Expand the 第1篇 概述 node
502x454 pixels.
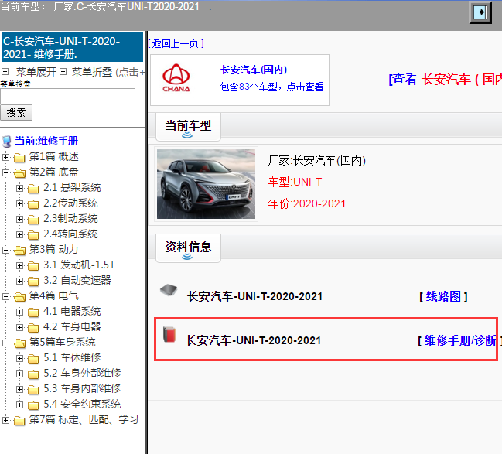pos(5,157)
